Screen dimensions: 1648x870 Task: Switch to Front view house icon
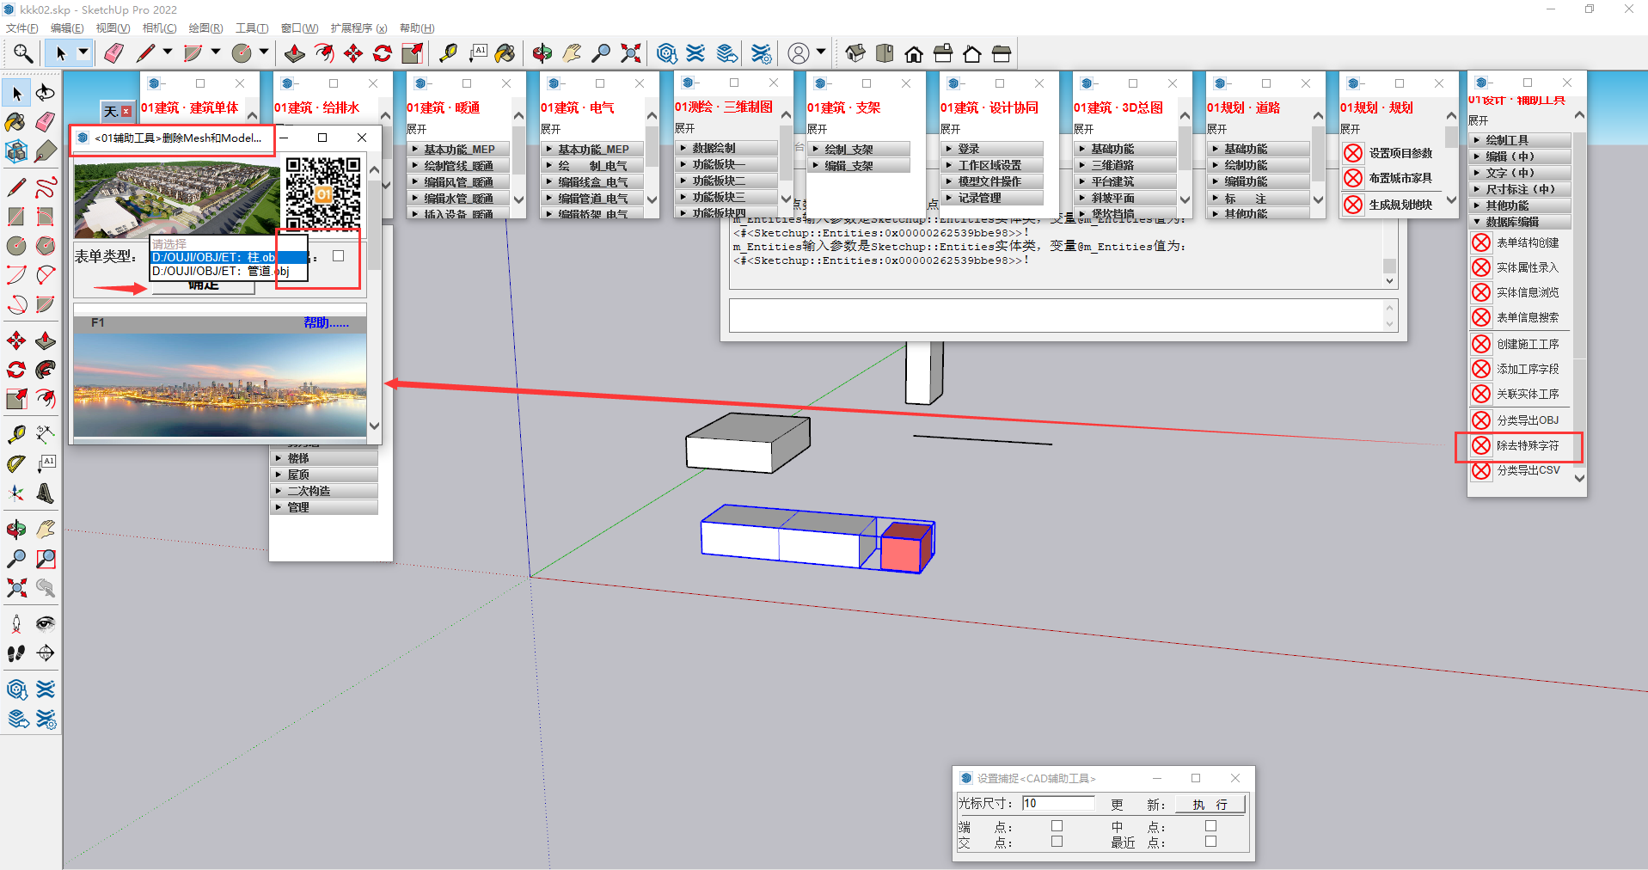tap(914, 53)
